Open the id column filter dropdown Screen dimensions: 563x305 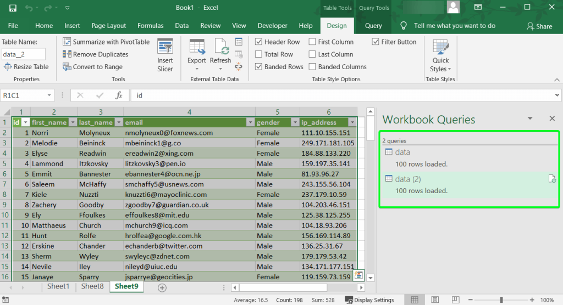click(25, 122)
